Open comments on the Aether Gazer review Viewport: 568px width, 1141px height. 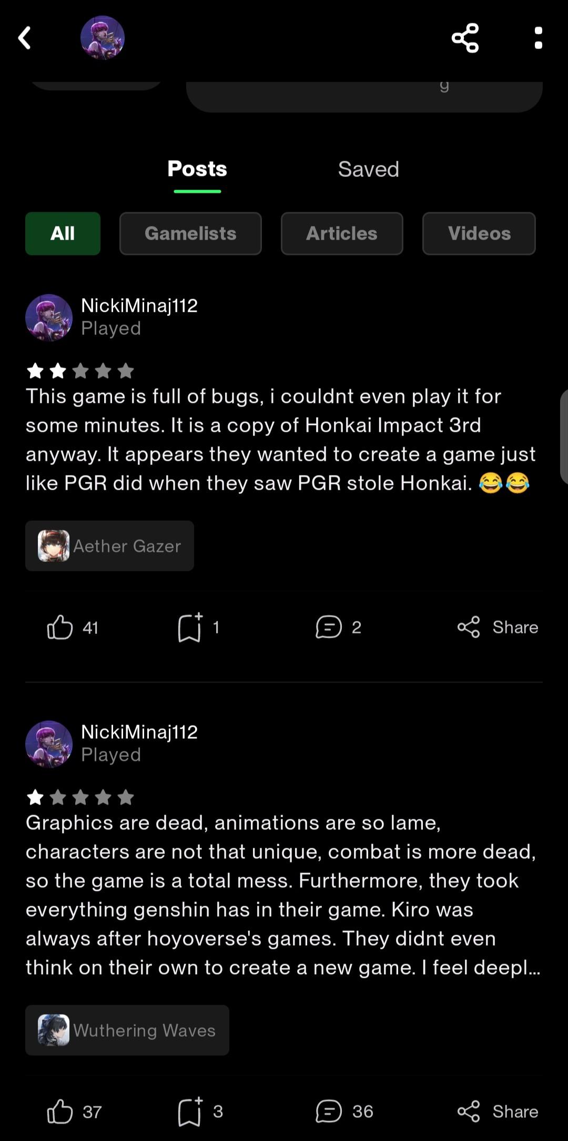click(x=329, y=627)
